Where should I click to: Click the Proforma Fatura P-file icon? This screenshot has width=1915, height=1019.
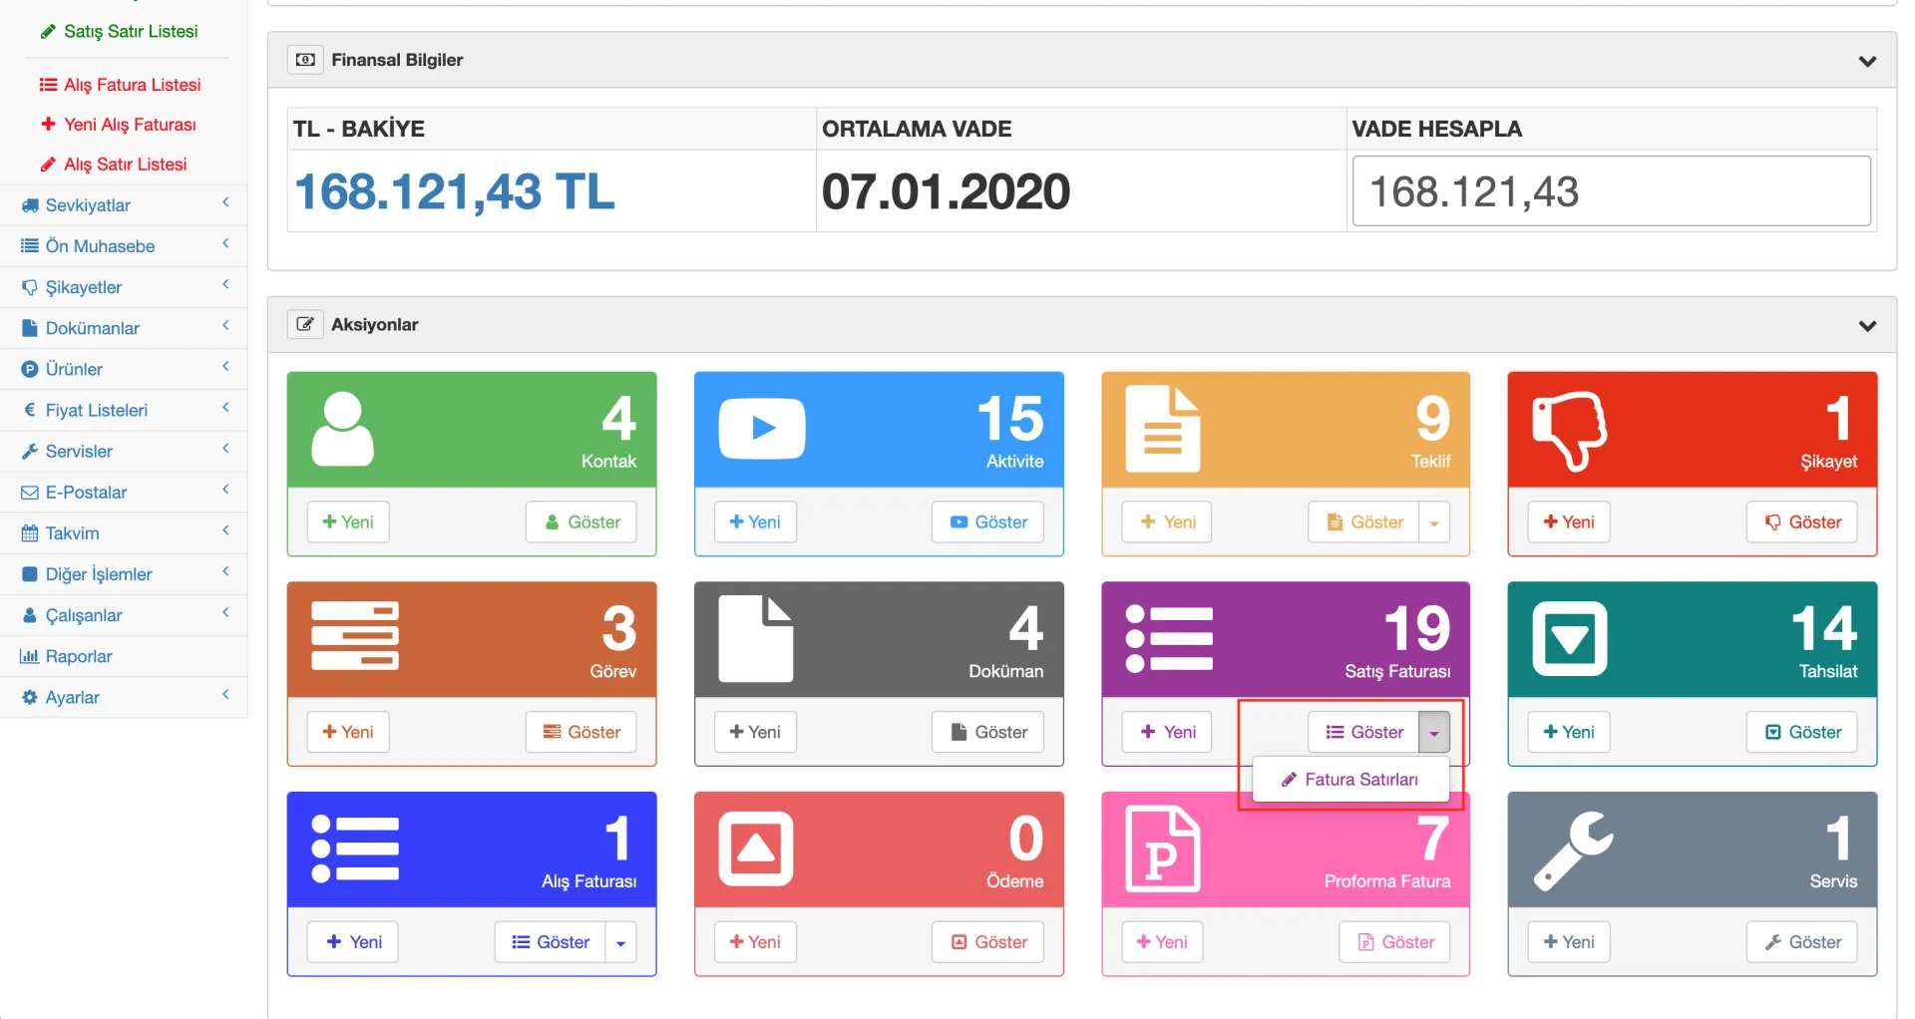[x=1163, y=849]
